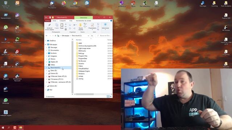232x130 pixels.
Task: Open XAMPP desktop shortcut
Action: [17, 4]
